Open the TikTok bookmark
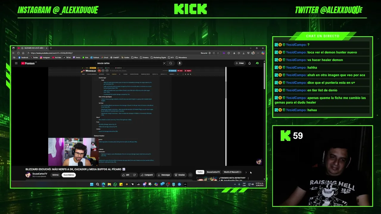381x214 pixels. 67,57
